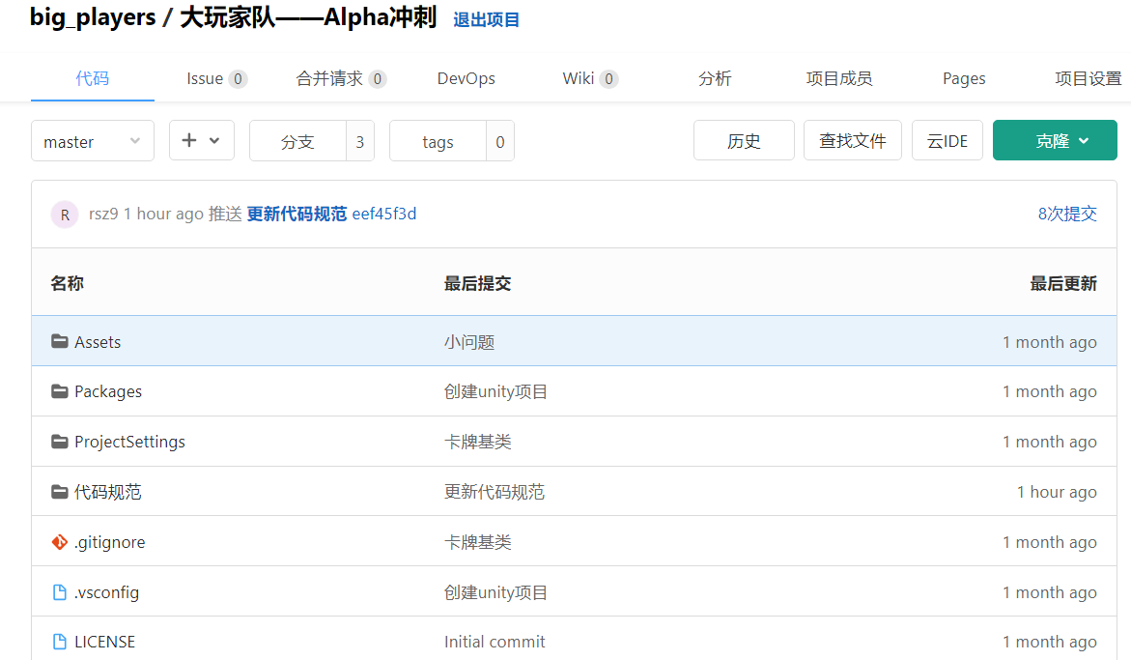1131x660 pixels.
Task: Open the Wiki tab
Action: coord(589,78)
